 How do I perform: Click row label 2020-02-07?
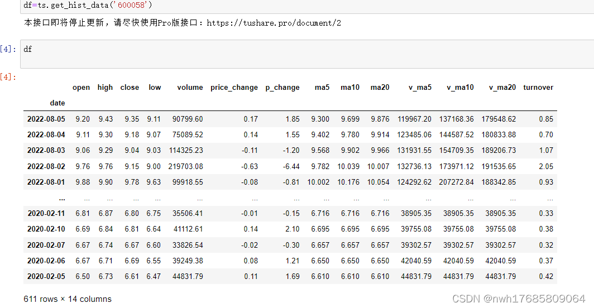(x=46, y=245)
